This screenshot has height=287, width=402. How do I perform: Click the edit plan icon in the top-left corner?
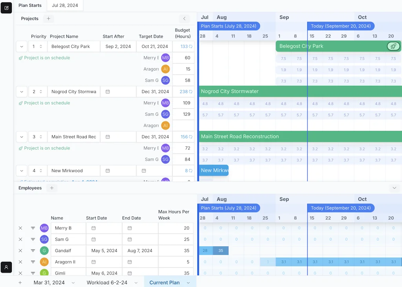point(6,7)
